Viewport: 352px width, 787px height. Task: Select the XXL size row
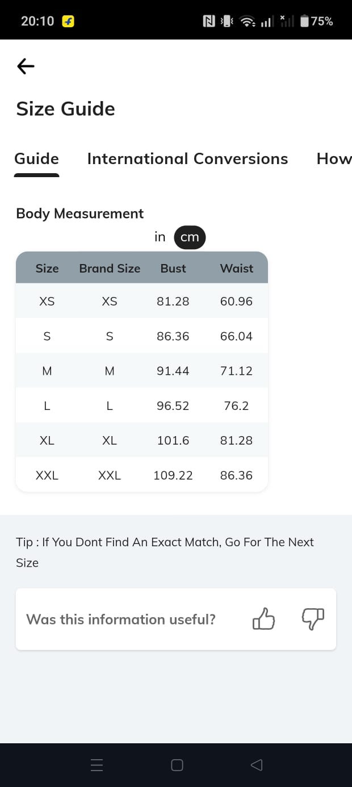[141, 475]
